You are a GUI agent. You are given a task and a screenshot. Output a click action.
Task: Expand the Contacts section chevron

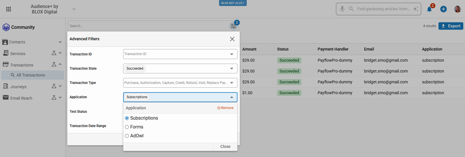coord(60,42)
